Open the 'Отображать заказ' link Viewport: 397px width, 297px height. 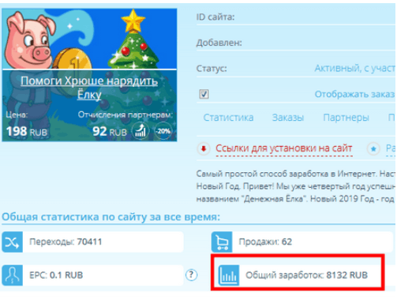354,94
